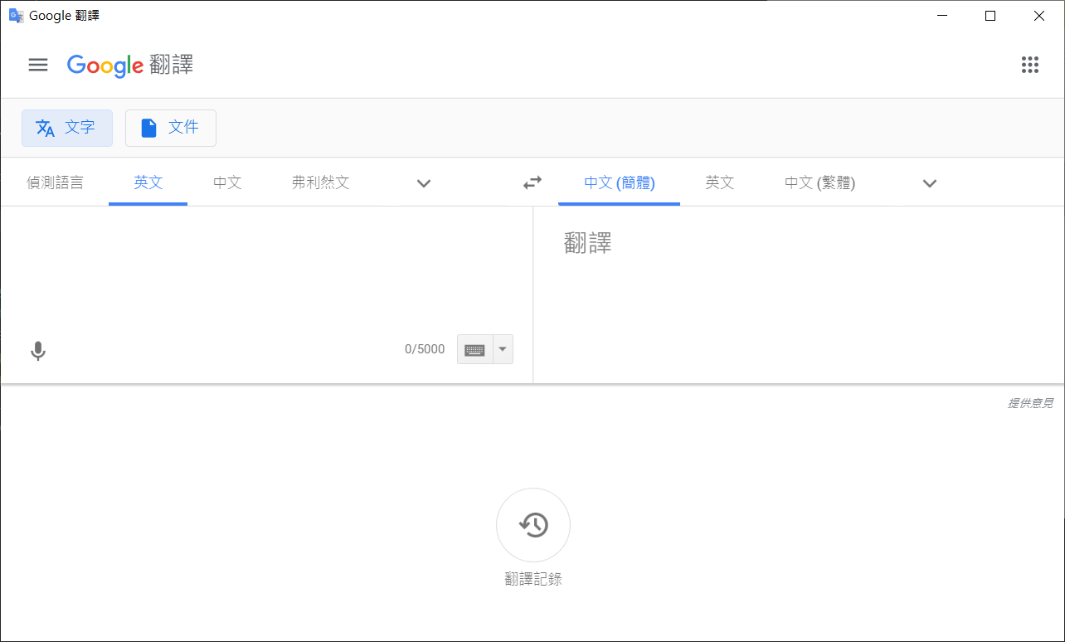Select 中文 (繁體) as target language

(820, 182)
